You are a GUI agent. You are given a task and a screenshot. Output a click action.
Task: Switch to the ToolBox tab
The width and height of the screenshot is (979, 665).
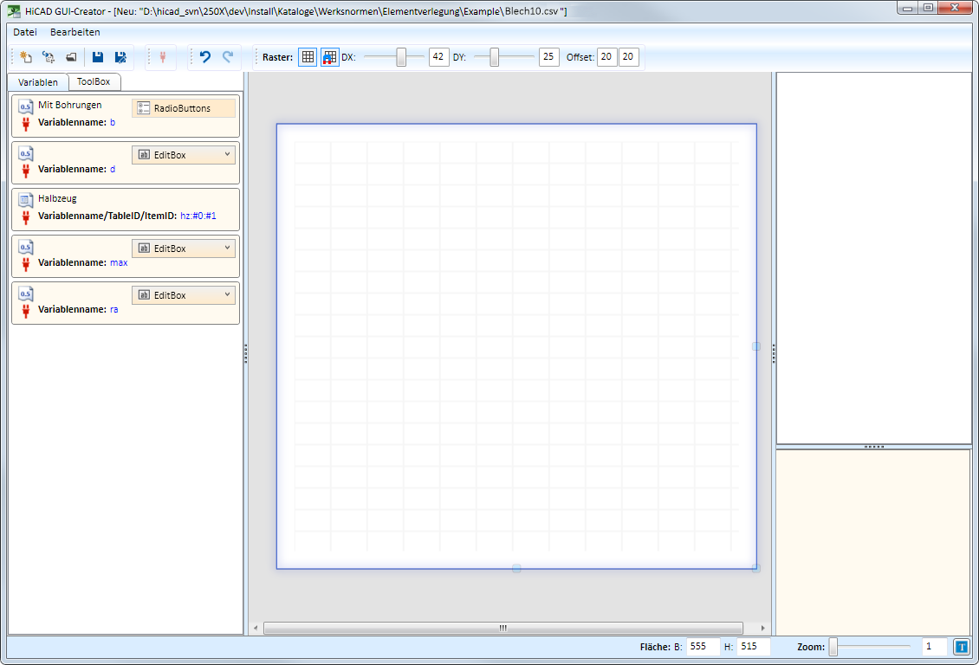(x=94, y=82)
